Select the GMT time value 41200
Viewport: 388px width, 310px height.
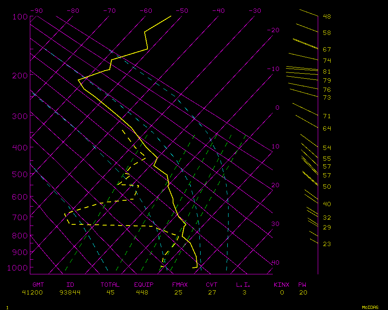[x=32, y=293]
